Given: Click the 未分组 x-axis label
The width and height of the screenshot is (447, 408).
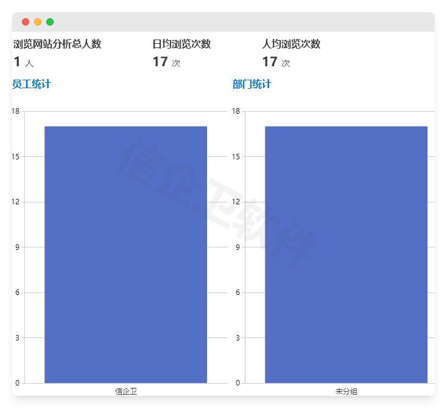Looking at the screenshot, I should [x=346, y=391].
